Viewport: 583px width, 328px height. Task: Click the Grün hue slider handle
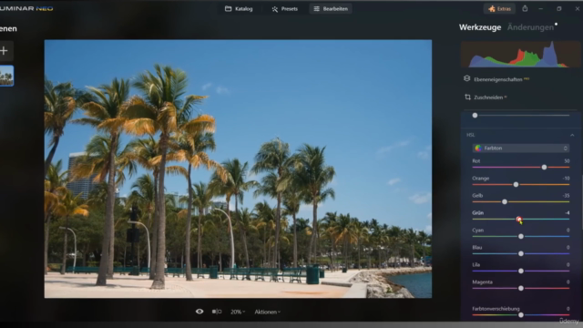(518, 219)
